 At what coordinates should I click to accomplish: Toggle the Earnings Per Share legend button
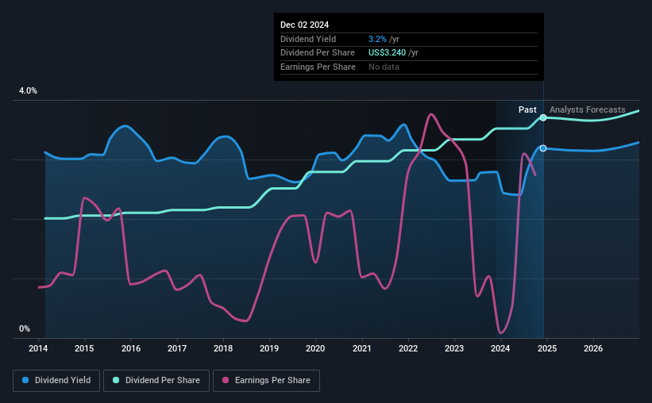tap(266, 381)
